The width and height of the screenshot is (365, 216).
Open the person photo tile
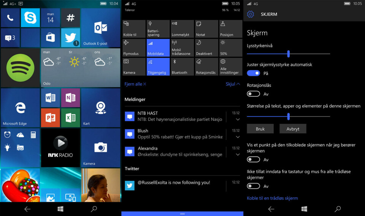100,185
